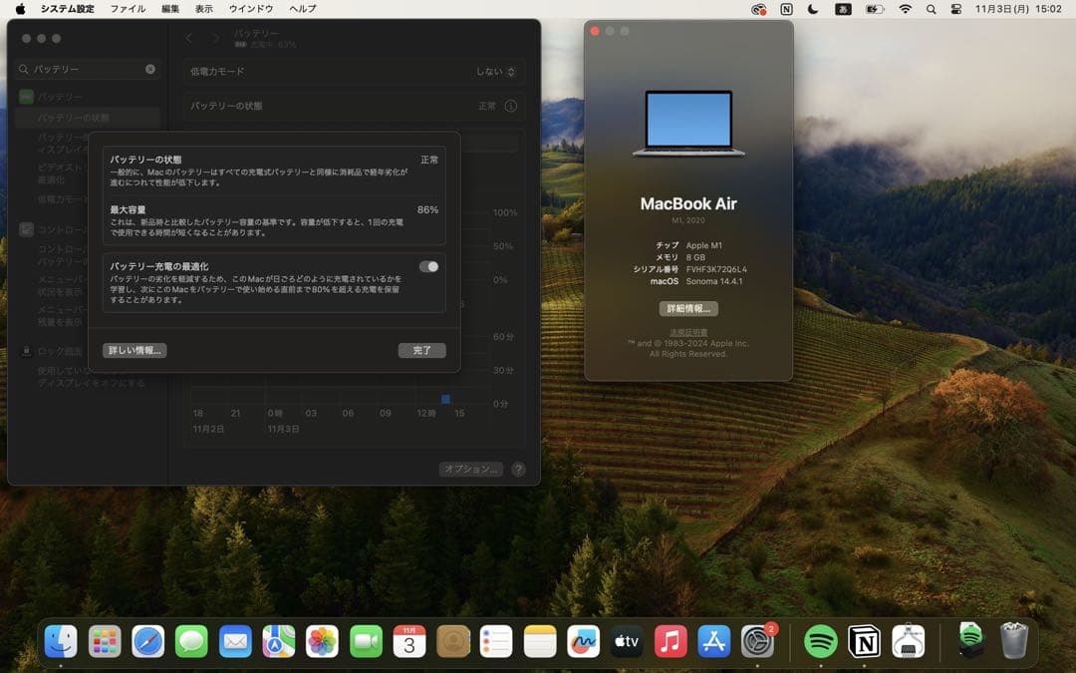Viewport: 1076px width, 673px height.
Task: Open System Settings icon showing badge
Action: pos(759,643)
